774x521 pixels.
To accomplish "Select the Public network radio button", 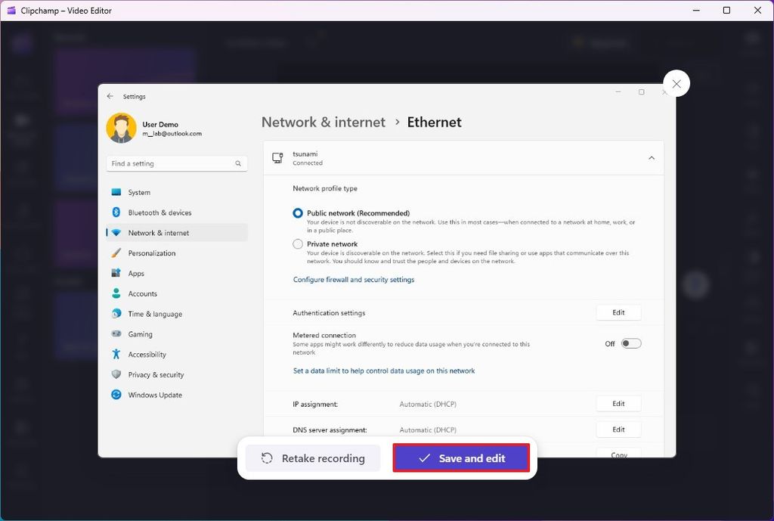I will tap(298, 213).
